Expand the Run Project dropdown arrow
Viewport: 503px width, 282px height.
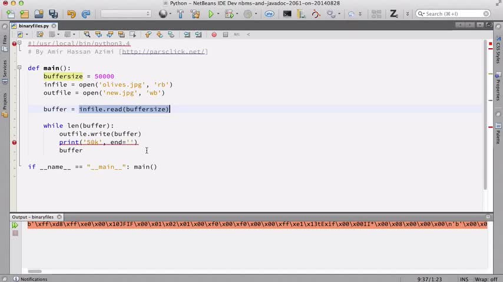[x=218, y=14]
